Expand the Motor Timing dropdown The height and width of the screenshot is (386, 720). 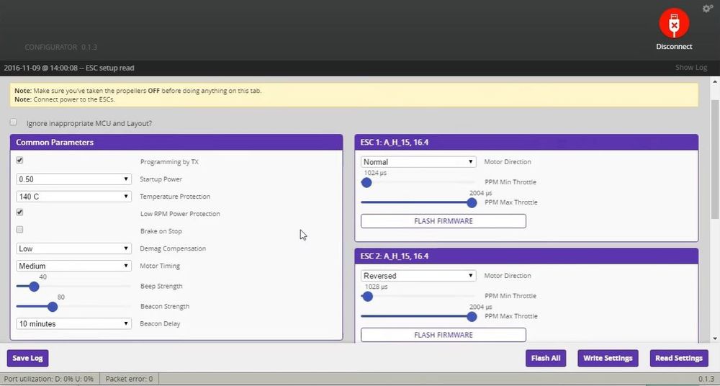tap(73, 266)
